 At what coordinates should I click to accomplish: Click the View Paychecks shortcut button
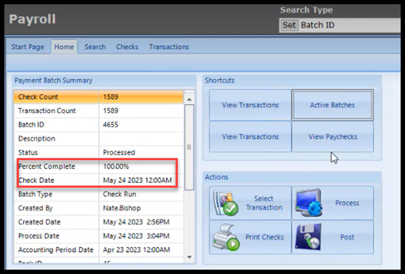pos(332,137)
